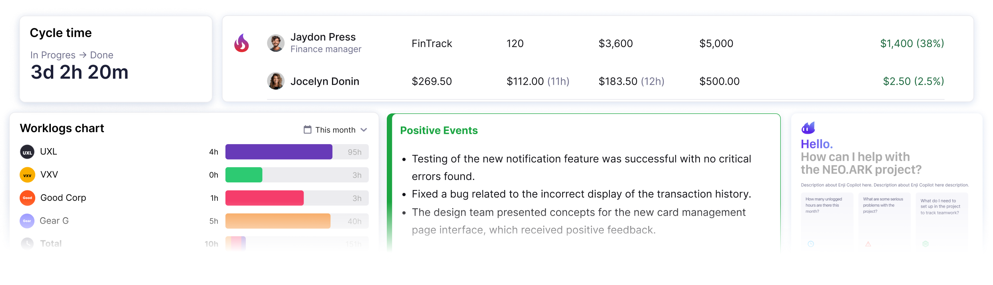Click the chevron beside This month
Viewport: 993px width, 285px height.
tap(364, 130)
